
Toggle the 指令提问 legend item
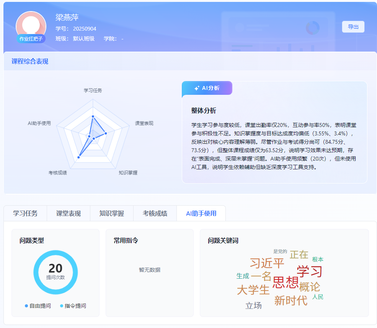(73, 306)
